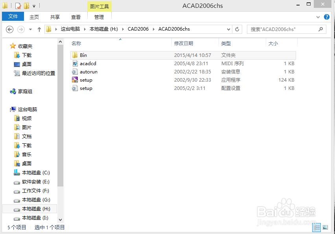Open 收藏夹 in navigation pane
The width and height of the screenshot is (335, 234).
25,46
